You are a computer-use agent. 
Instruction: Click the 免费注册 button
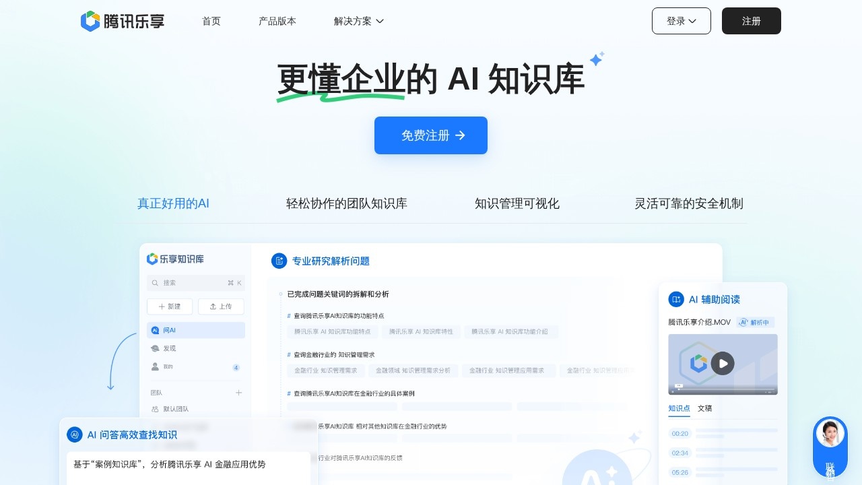(431, 135)
